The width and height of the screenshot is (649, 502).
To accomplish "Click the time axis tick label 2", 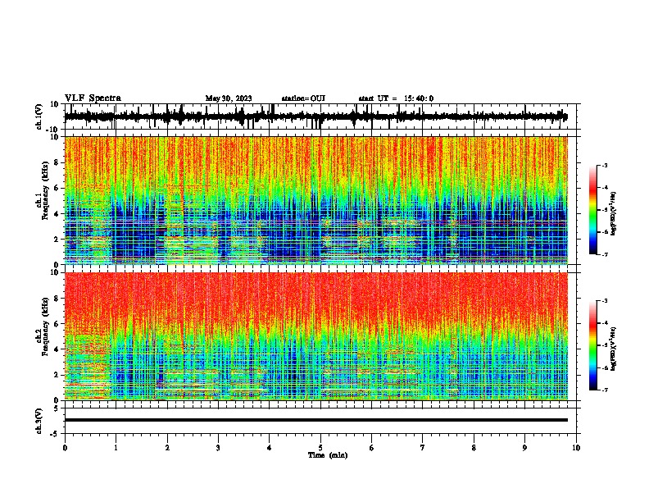I will pyautogui.click(x=167, y=448).
